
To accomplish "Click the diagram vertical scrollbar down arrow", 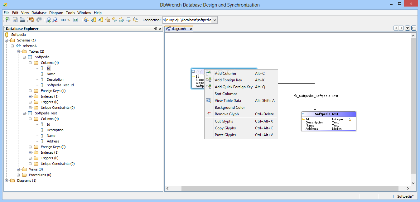I will tap(413, 183).
